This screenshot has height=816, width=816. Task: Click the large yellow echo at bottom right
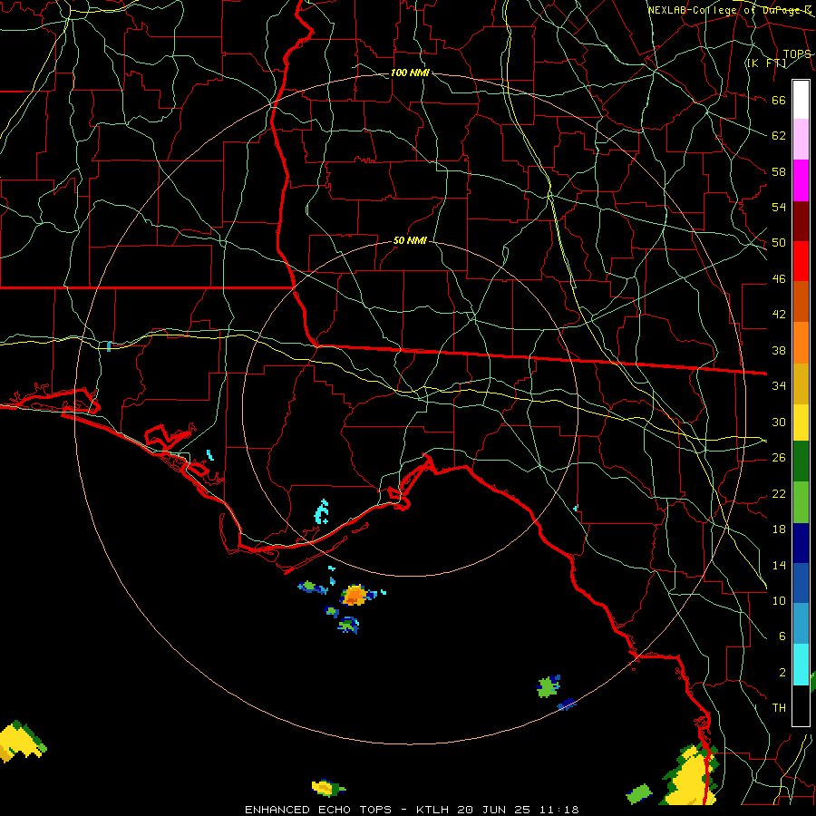[x=691, y=775]
